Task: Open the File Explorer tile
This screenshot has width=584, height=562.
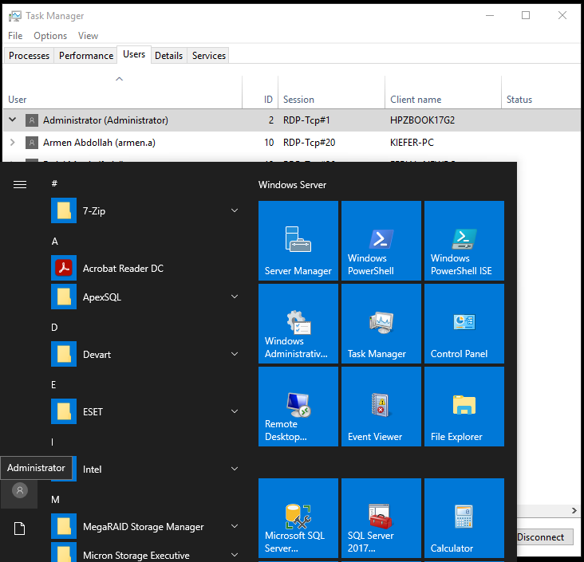Action: 464,407
